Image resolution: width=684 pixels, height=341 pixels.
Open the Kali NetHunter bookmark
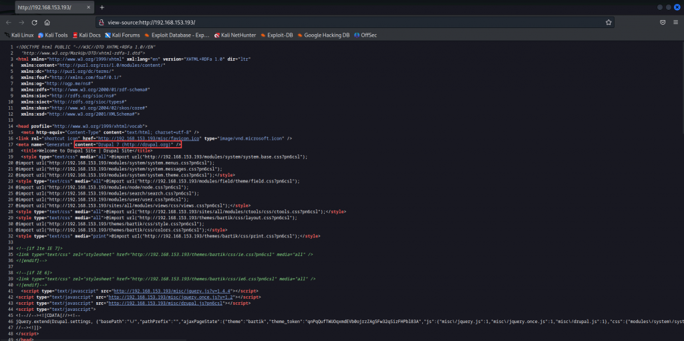coord(235,35)
